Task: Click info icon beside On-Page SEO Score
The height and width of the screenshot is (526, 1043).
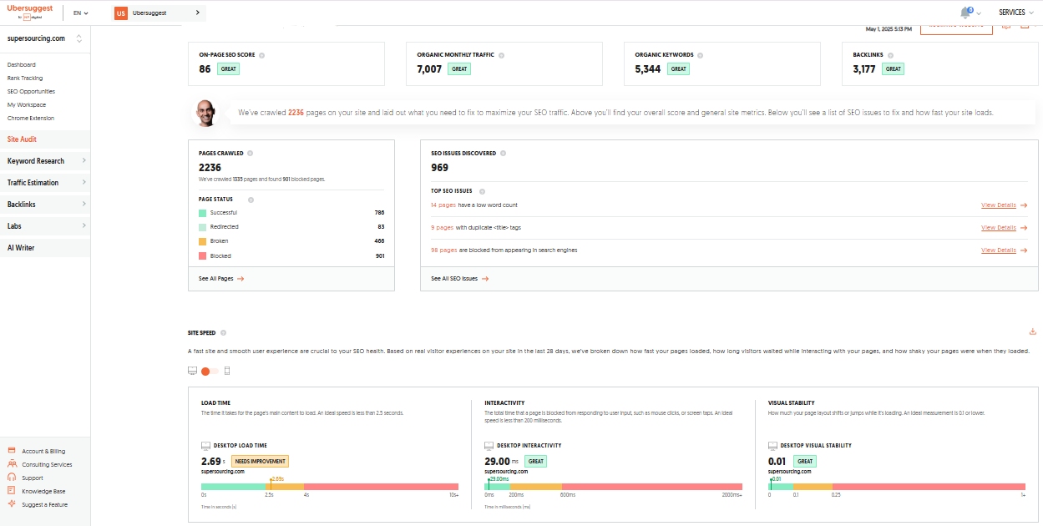Action: click(261, 55)
